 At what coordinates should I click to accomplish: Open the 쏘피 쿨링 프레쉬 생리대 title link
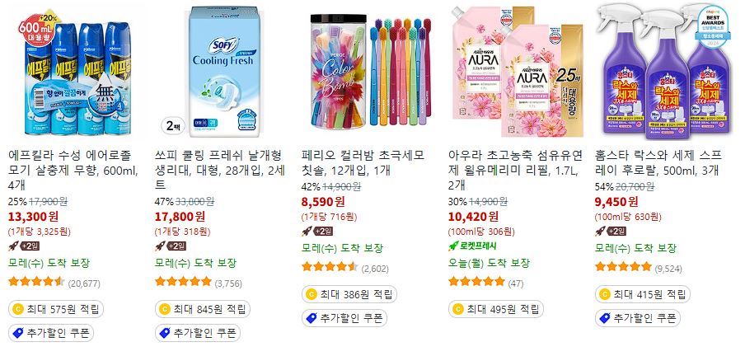pos(218,170)
